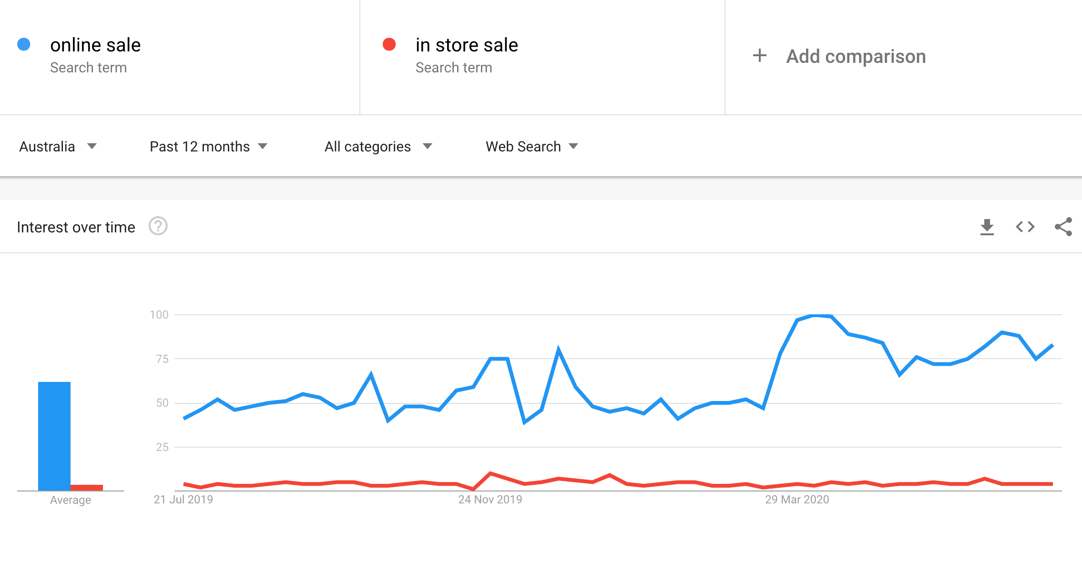Click the red dot beside in store sale
This screenshot has height=571, width=1082.
tap(389, 45)
